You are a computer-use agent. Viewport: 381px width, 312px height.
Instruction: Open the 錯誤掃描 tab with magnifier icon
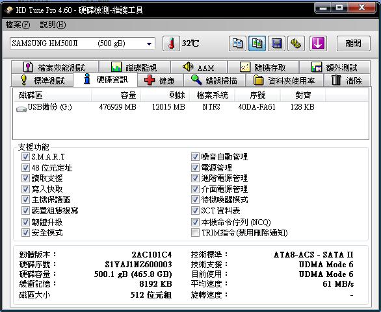(x=215, y=80)
